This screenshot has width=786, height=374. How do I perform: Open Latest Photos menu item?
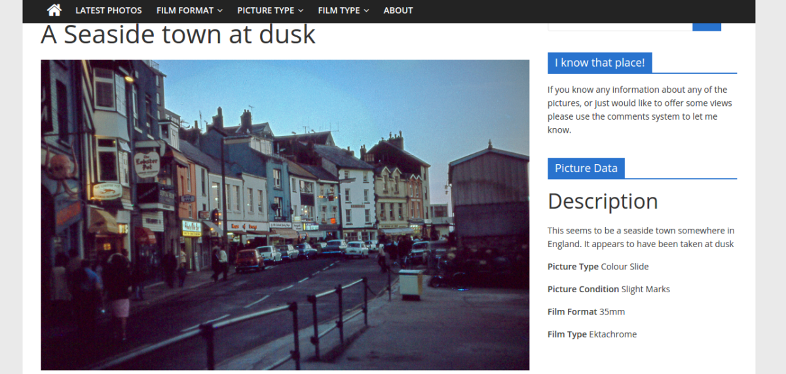click(109, 10)
